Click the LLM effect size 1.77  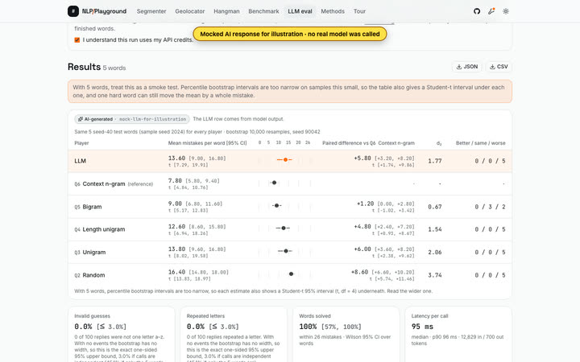(435, 161)
